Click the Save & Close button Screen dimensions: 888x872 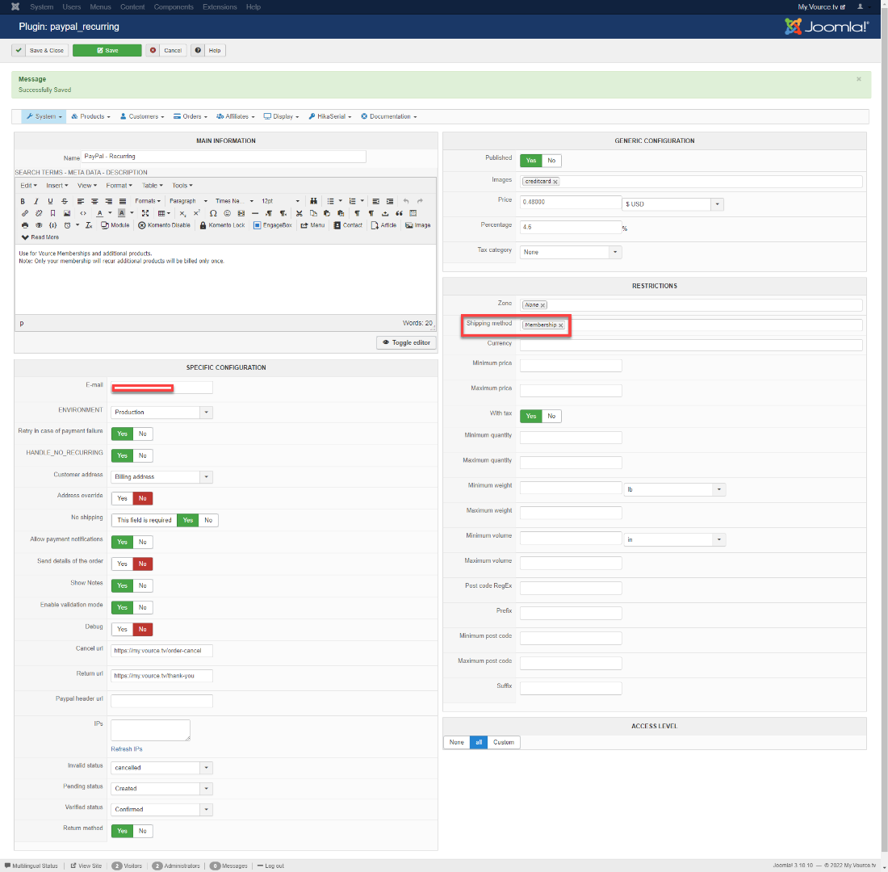point(40,51)
